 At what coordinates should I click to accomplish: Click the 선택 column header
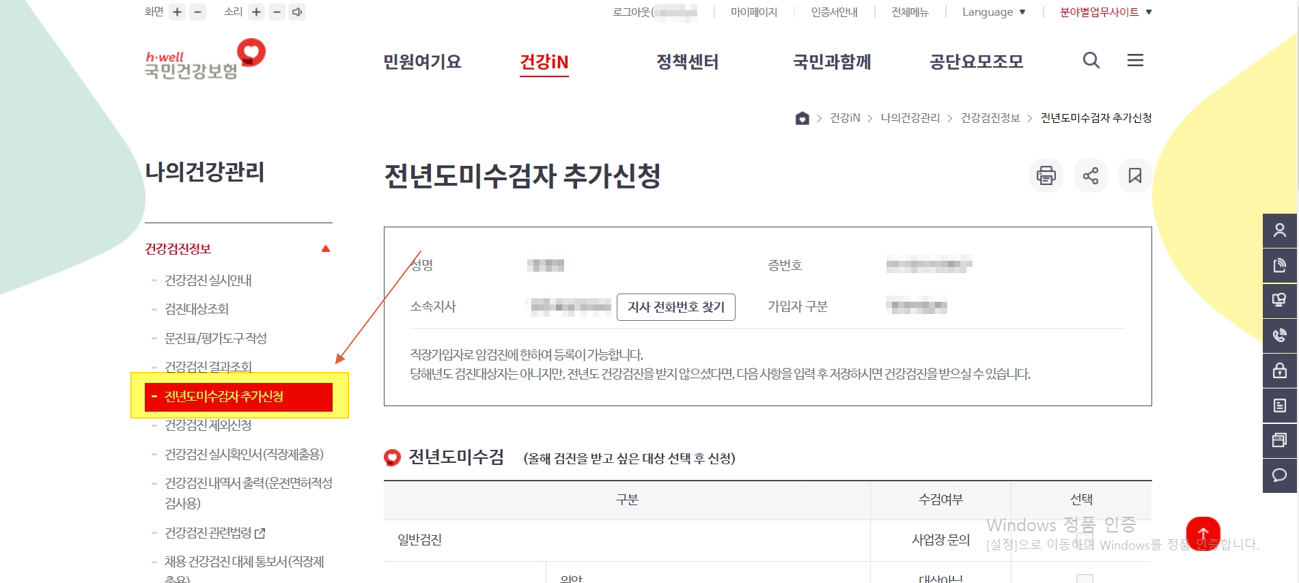click(x=1082, y=500)
